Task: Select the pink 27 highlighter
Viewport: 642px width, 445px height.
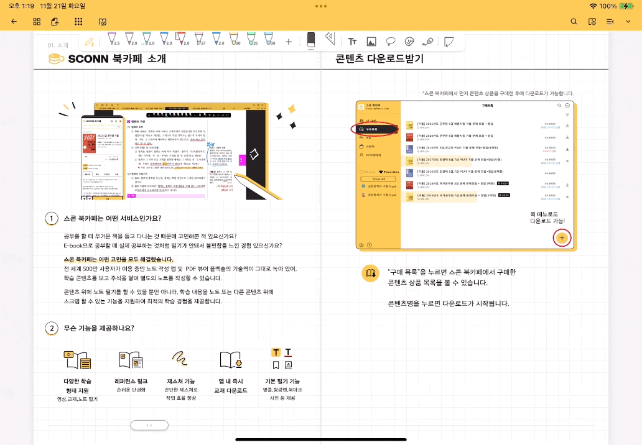Action: [x=200, y=39]
